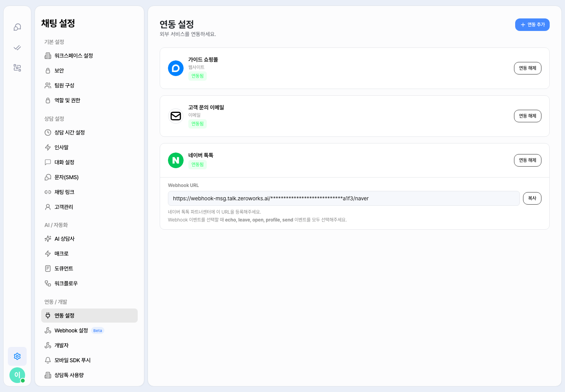
Task: Select 대화 설정 in the sidebar
Action: pos(89,162)
